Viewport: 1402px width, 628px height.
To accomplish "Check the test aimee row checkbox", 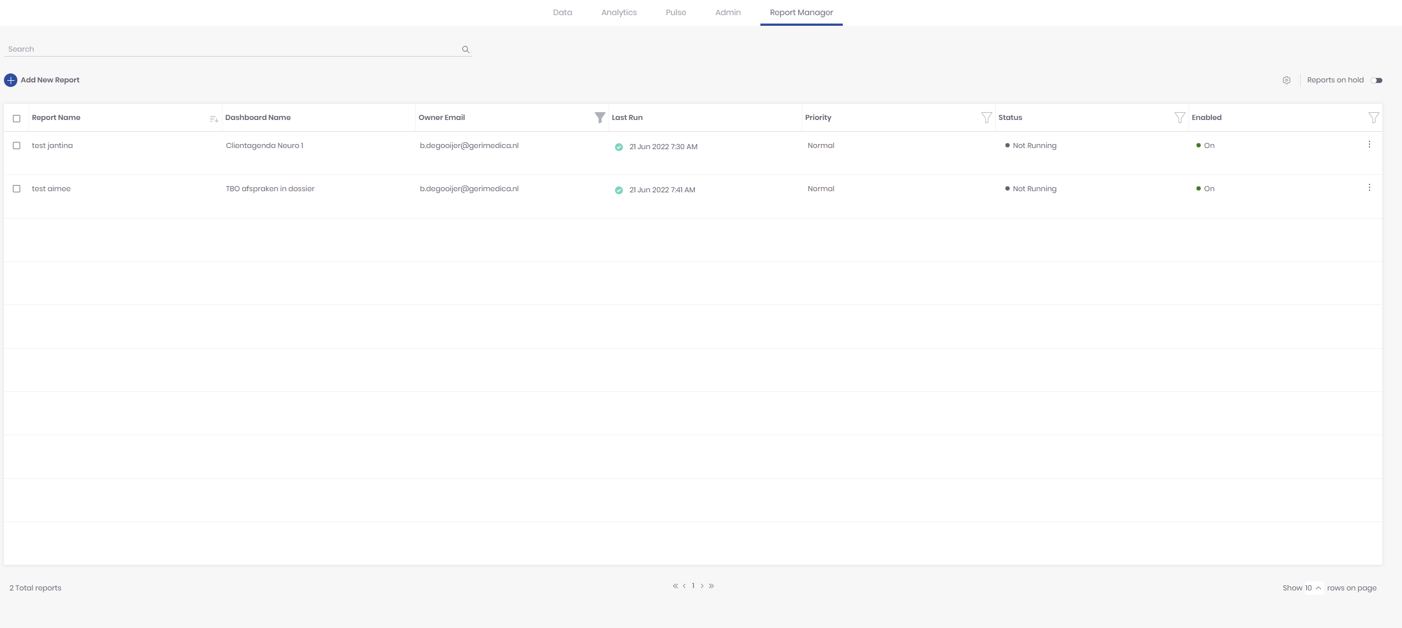I will click(17, 189).
